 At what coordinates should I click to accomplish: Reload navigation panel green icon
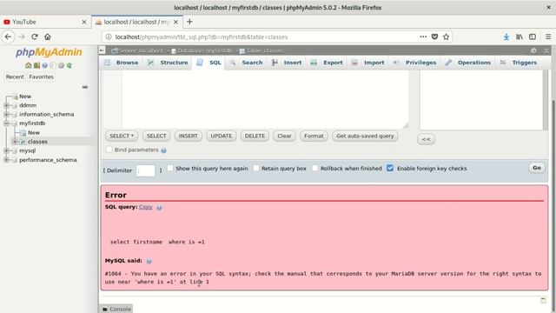click(69, 65)
